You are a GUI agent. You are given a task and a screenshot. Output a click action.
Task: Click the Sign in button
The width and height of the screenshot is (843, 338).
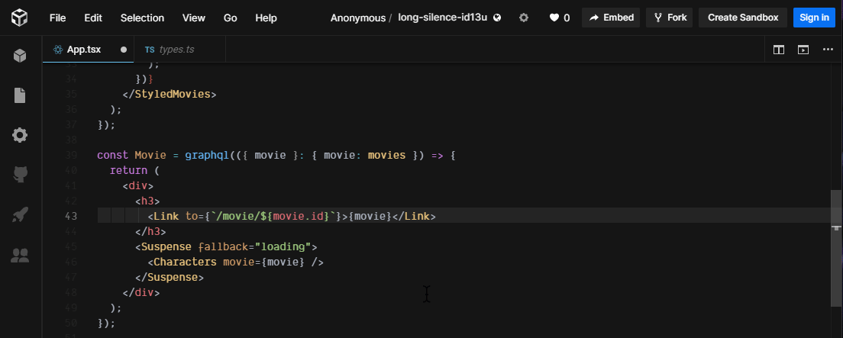(x=814, y=18)
